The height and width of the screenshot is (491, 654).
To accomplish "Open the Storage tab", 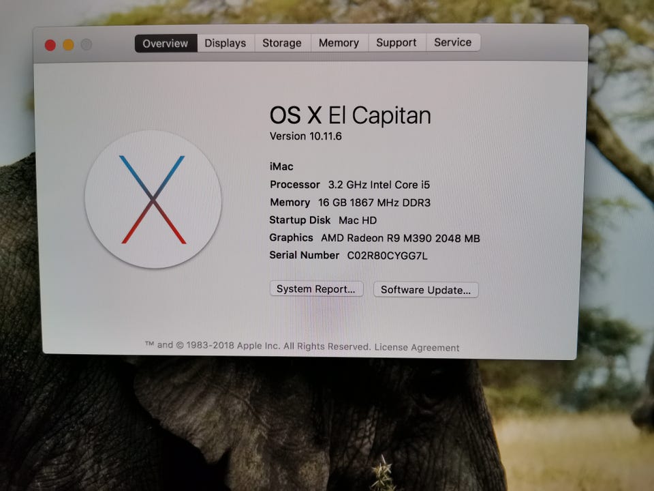I will click(x=282, y=43).
